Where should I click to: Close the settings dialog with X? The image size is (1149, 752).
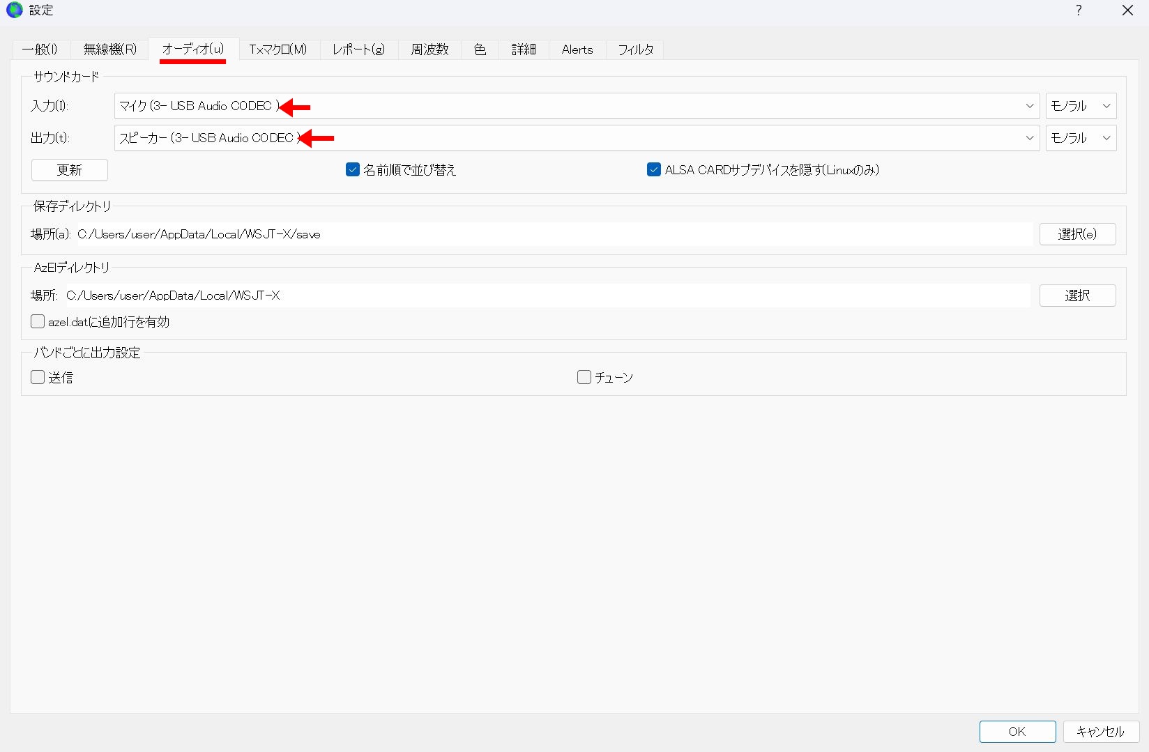pos(1127,10)
